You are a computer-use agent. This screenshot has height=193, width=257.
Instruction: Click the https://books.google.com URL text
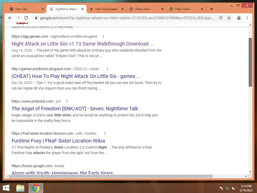(32, 166)
